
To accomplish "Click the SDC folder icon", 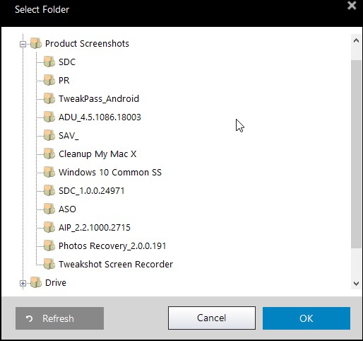I will tap(49, 62).
